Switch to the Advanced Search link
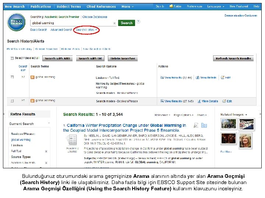Screen dimensions: 265x198 coord(61,30)
